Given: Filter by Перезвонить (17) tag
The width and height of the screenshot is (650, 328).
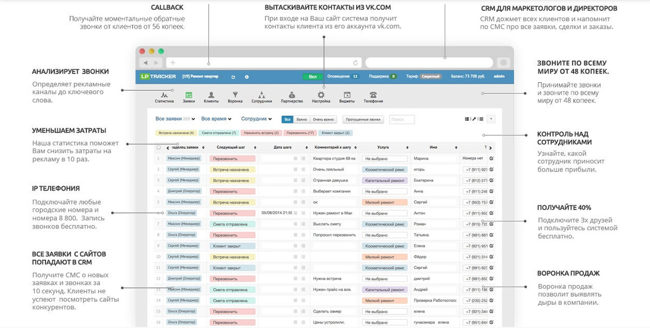Looking at the screenshot, I should tap(300, 133).
